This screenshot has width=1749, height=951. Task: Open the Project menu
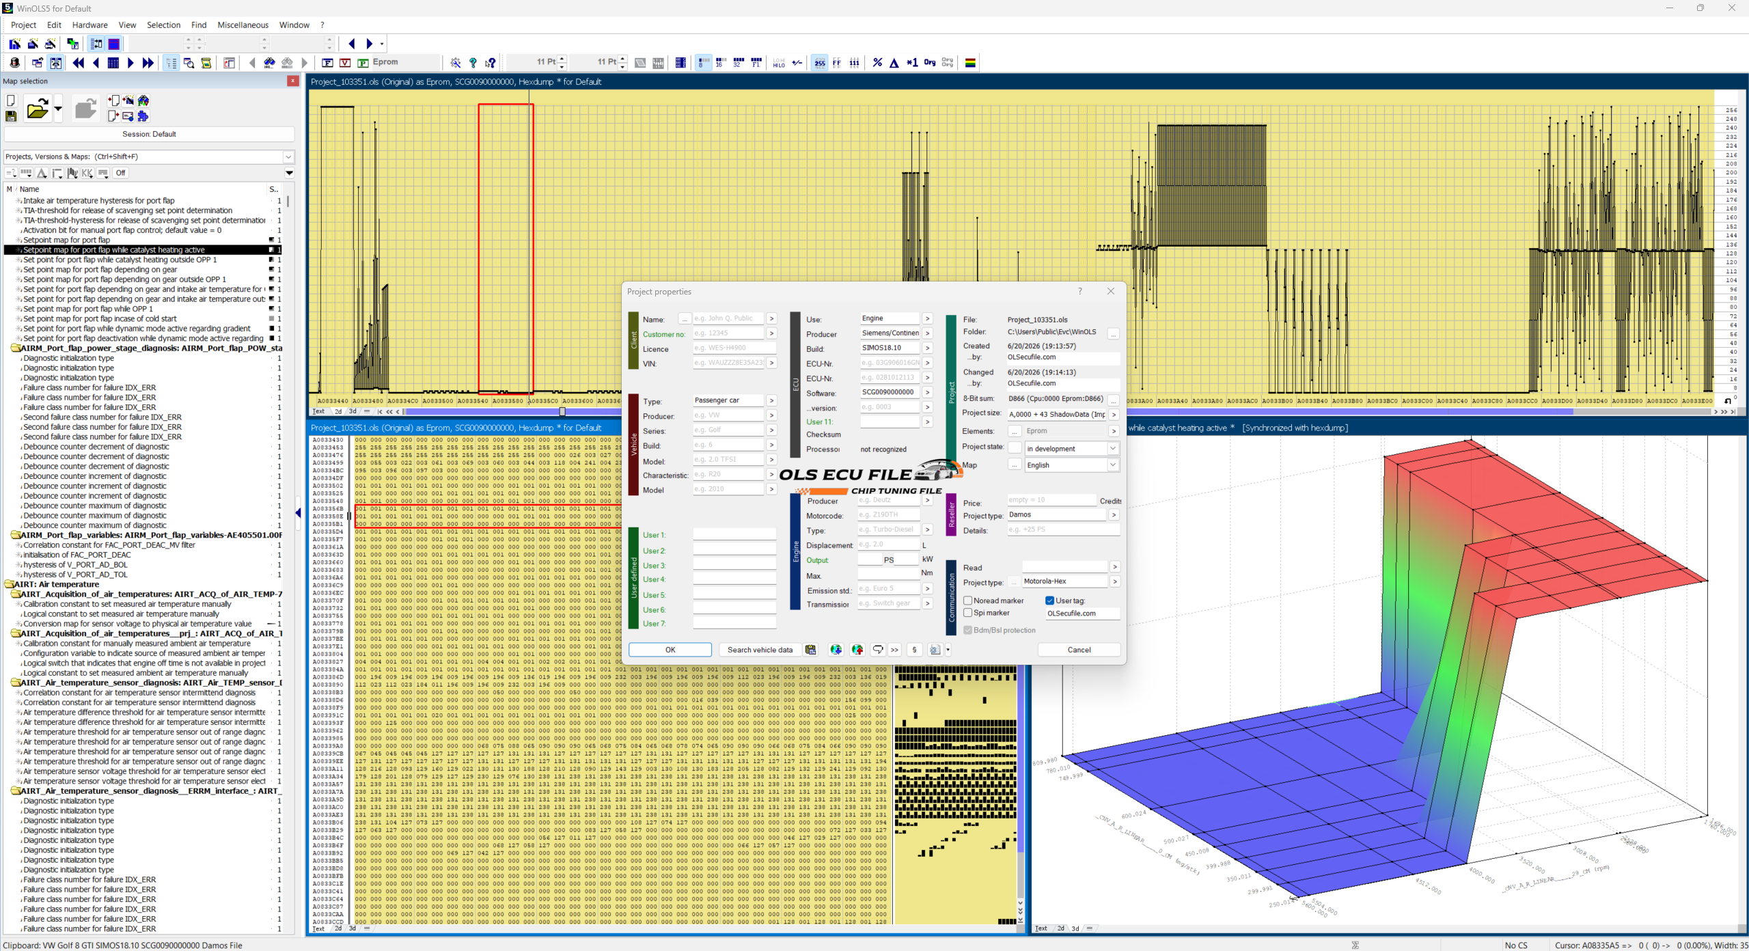click(23, 25)
